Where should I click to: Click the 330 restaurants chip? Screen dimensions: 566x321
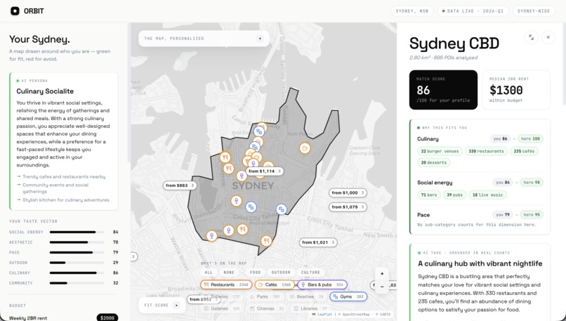(x=486, y=151)
